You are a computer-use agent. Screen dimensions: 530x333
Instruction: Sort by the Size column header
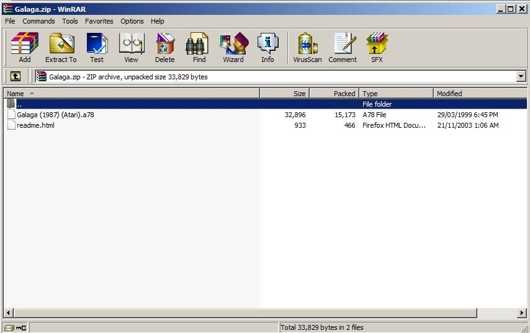coord(285,93)
